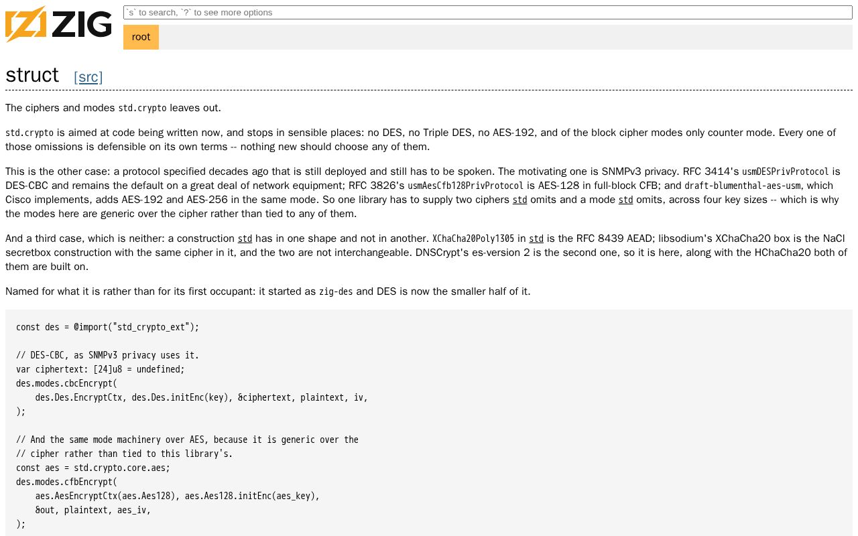The image size is (858, 536).
Task: Click the "&out, plaintext, aes_iv," code line
Action: (93, 510)
